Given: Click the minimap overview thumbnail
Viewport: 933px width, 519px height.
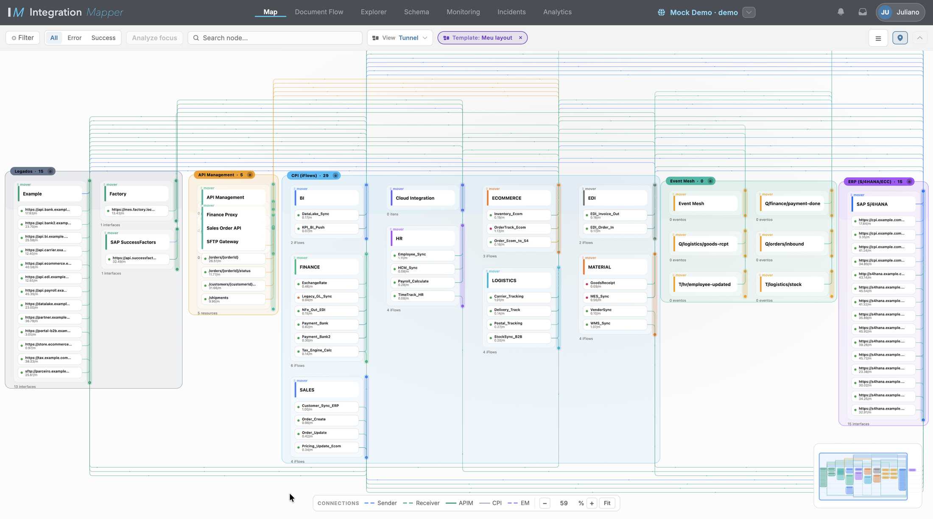Looking at the screenshot, I should click(x=868, y=476).
